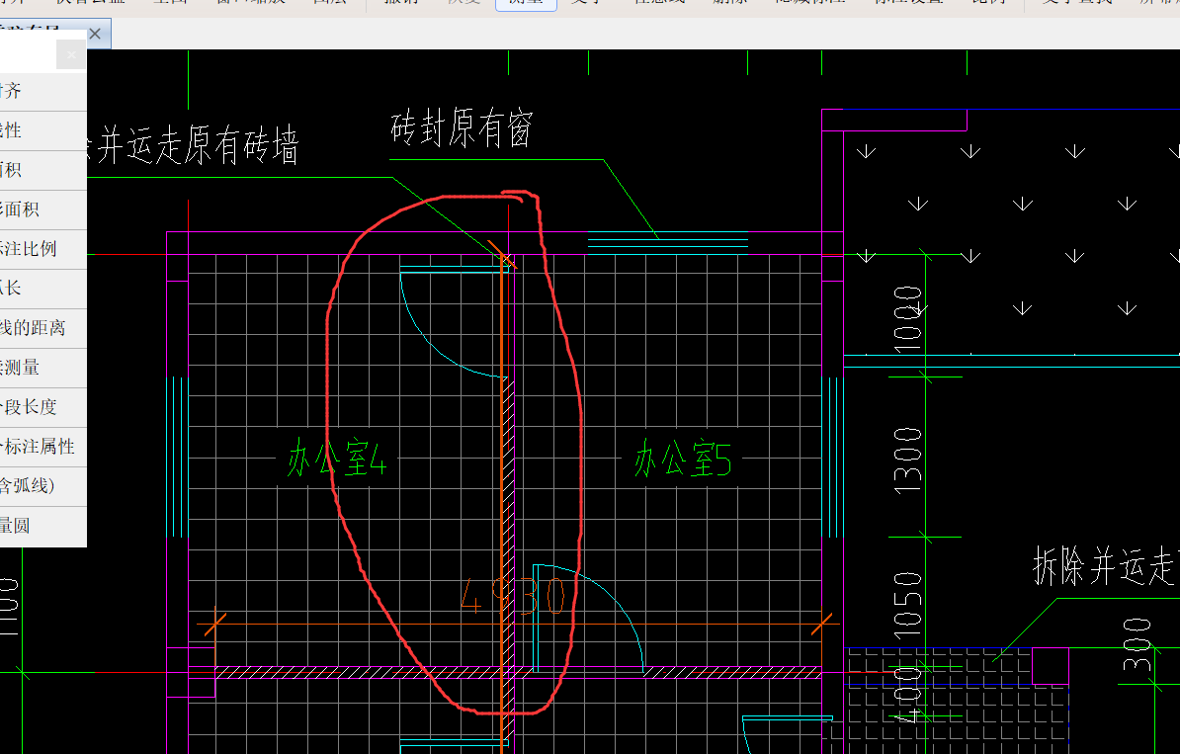Select the menu entry ending in 齐
The image size is (1180, 754).
click(x=42, y=91)
